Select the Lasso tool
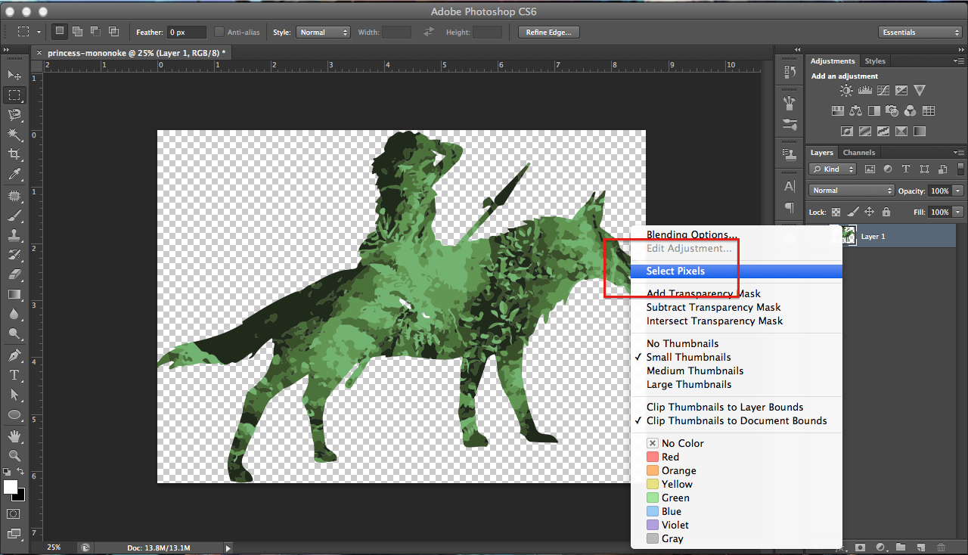This screenshot has height=555, width=968. tap(14, 115)
